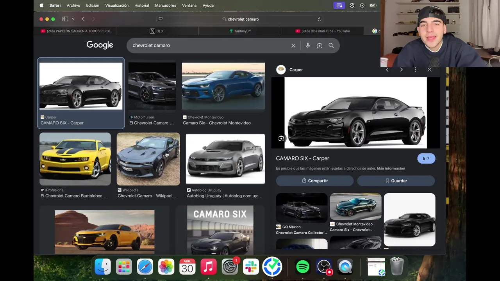Screen dimensions: 500x281
Task: Switch to the dios mati cuba YouTube tab
Action: pos(322,31)
